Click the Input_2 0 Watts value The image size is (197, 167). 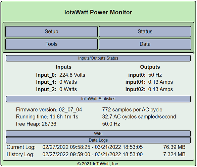(x=68, y=89)
